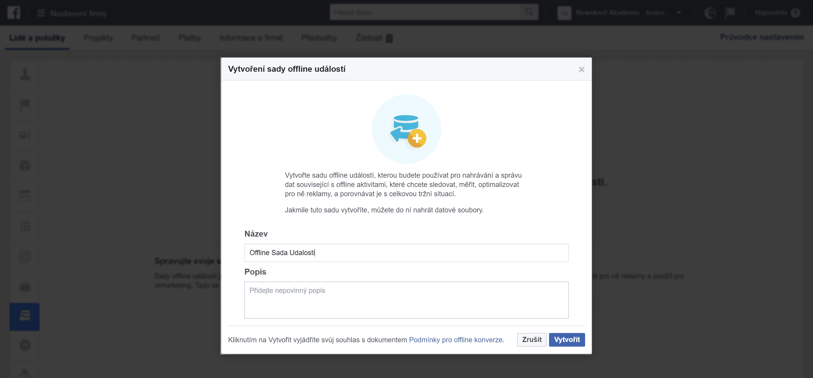Click the flag icon in the top bar
The image size is (813, 378).
click(x=730, y=13)
